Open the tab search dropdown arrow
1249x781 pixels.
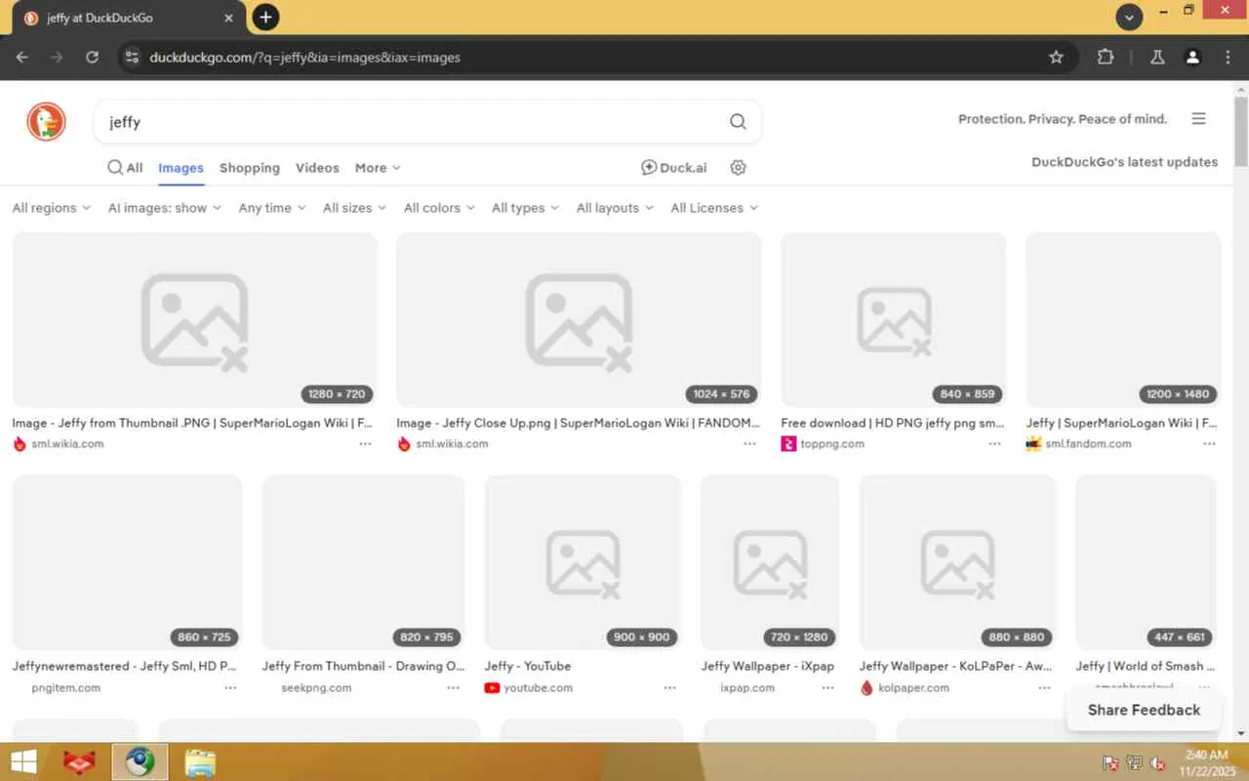click(x=1129, y=18)
